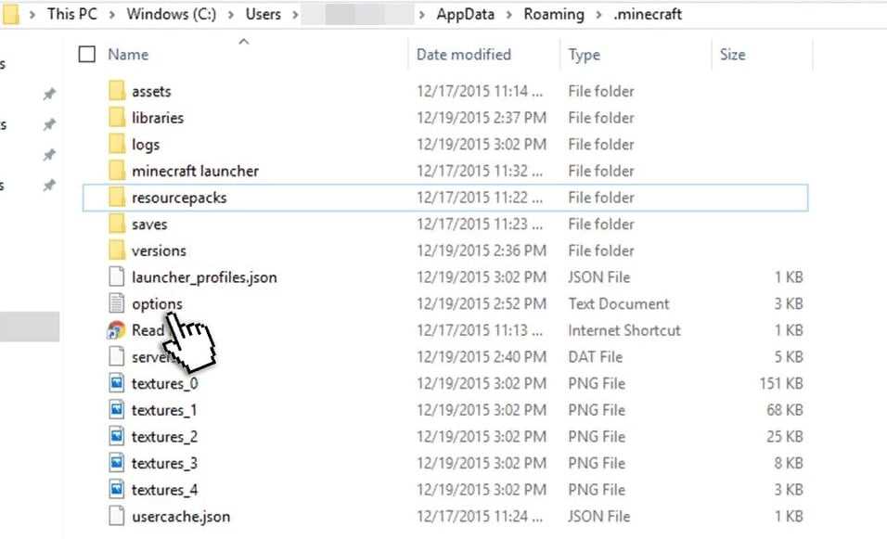Sort files by the Name column header
This screenshot has height=539, width=887.
point(128,55)
